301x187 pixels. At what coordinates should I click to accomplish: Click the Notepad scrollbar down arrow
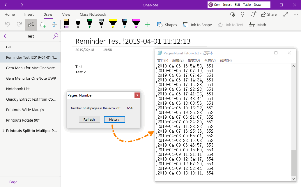(293, 179)
